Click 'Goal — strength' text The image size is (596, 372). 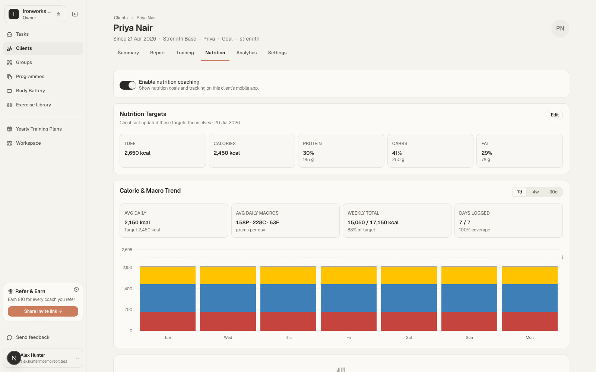241,39
